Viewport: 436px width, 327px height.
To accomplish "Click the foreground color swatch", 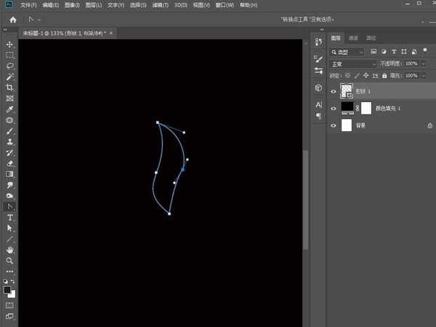I will 7,289.
